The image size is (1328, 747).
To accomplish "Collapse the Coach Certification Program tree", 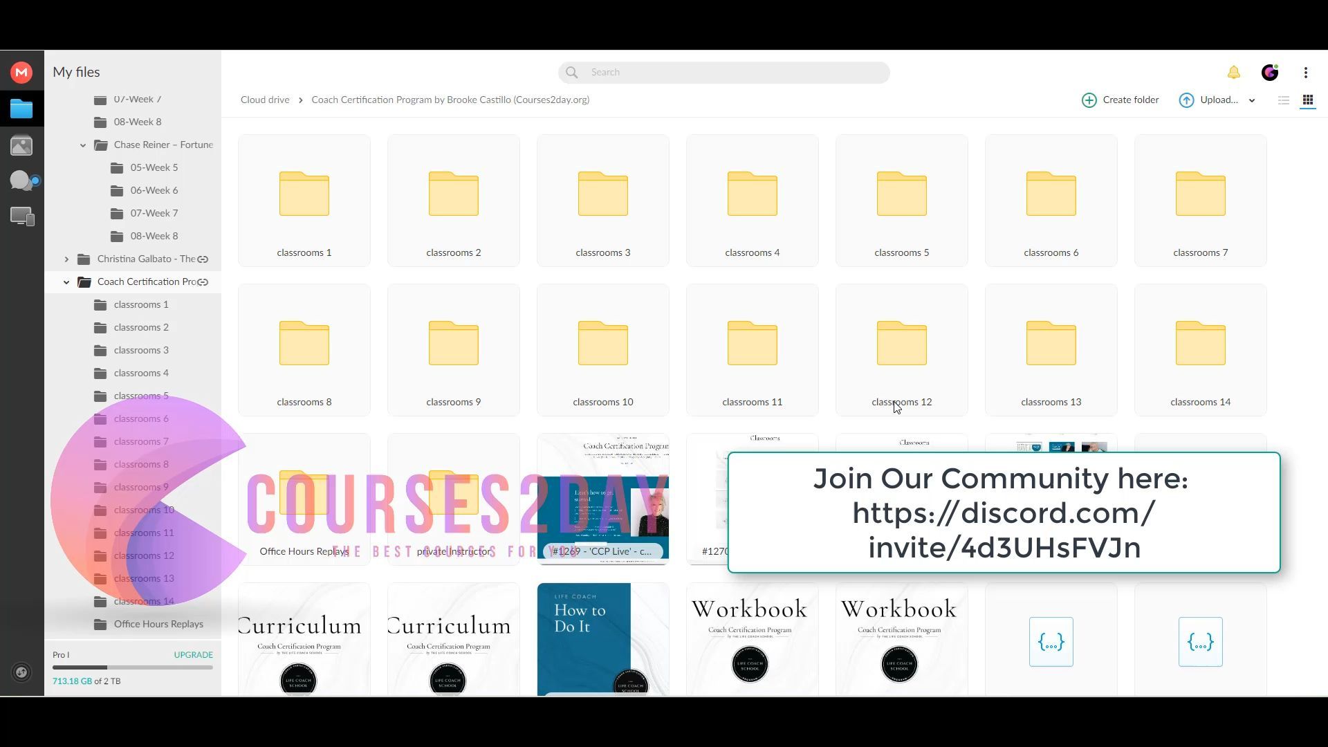I will pyautogui.click(x=66, y=282).
